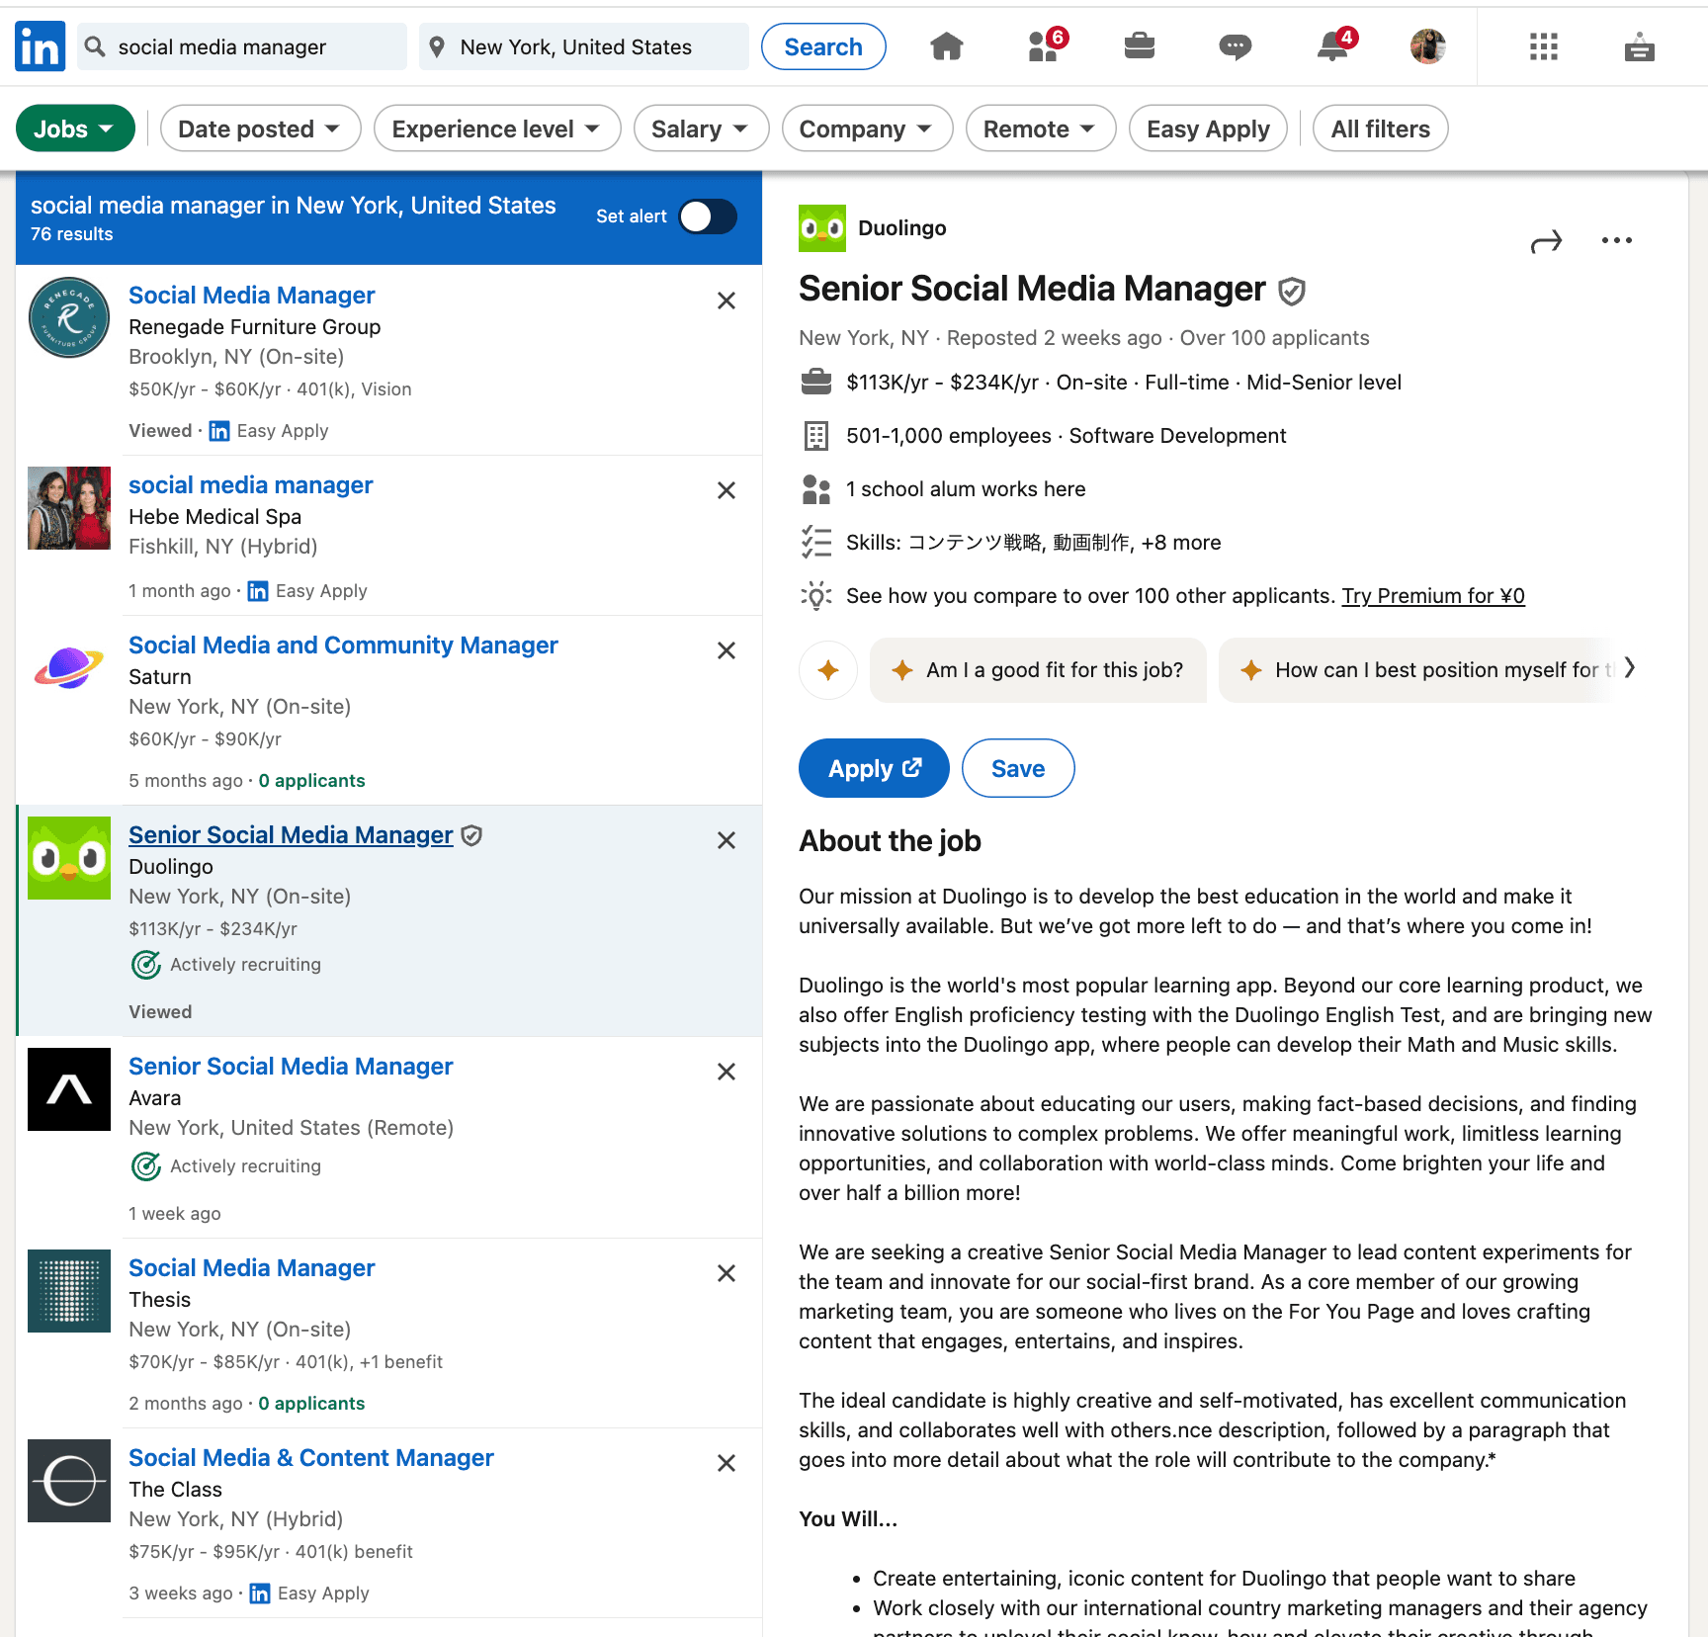Enable the Easy Apply filter
The width and height of the screenshot is (1708, 1637).
tap(1207, 129)
